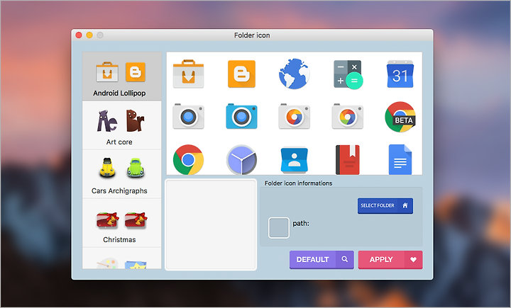Click the folder preview box beside path
511x308 pixels.
pos(279,228)
